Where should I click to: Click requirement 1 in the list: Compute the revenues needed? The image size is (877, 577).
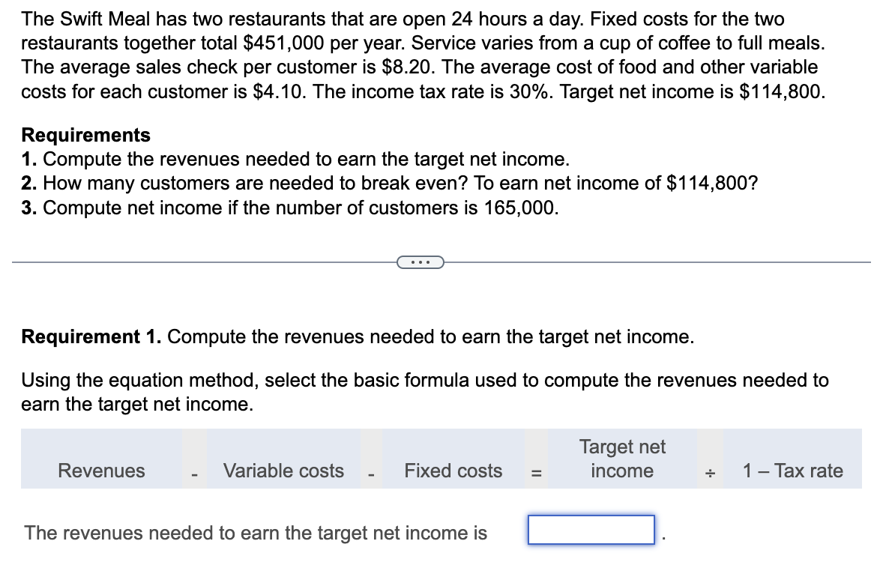coord(295,160)
